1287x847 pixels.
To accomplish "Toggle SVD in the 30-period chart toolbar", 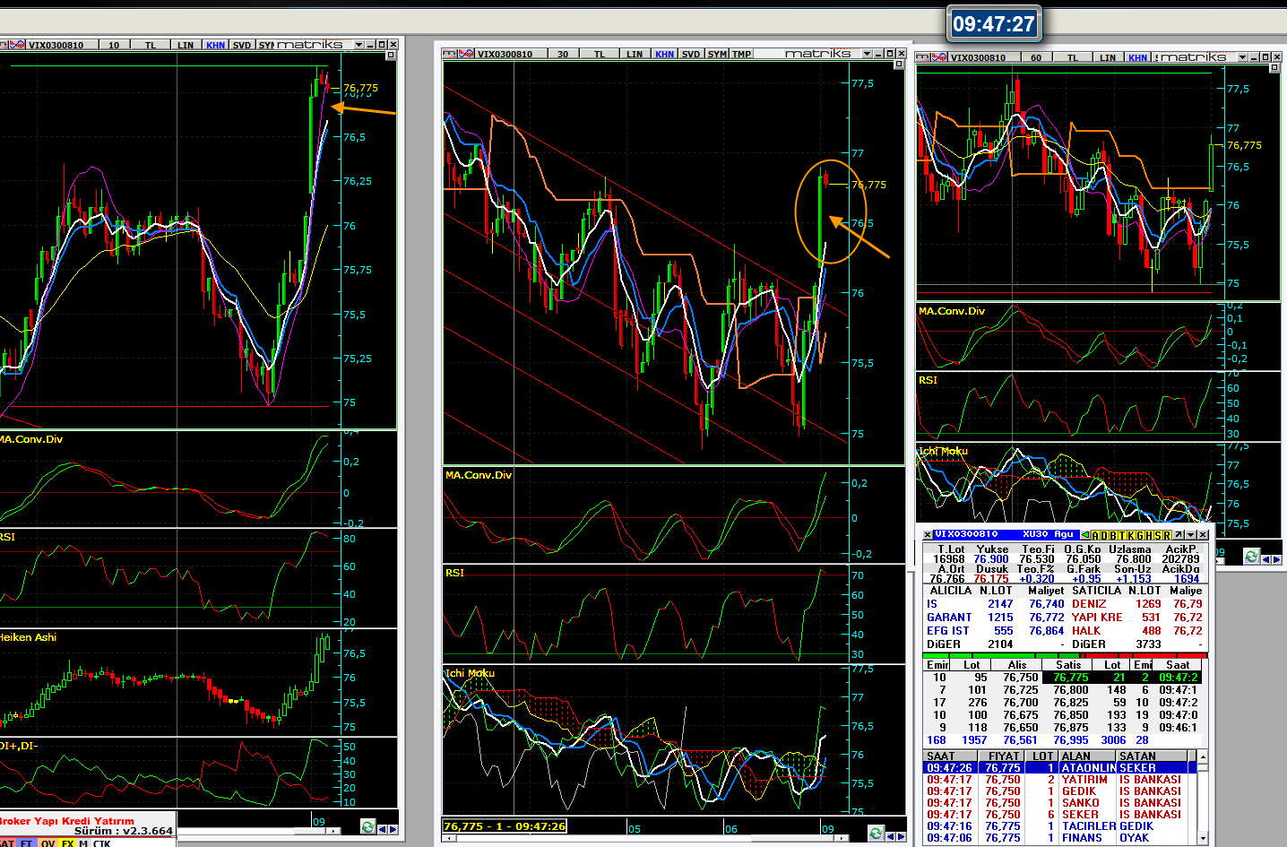I will (690, 54).
